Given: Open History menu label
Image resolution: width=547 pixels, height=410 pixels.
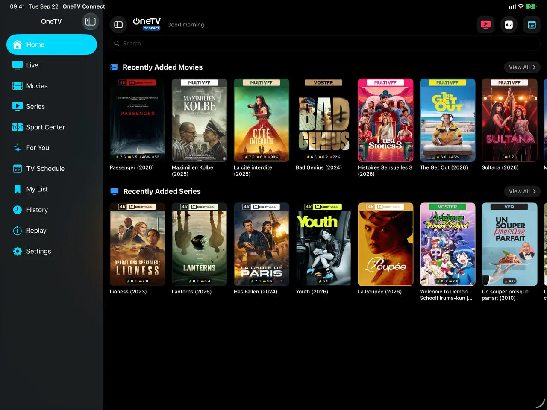Looking at the screenshot, I should (x=37, y=210).
